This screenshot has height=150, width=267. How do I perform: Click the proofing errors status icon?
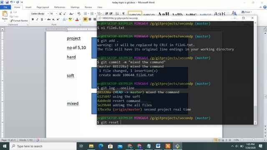(x=38, y=140)
